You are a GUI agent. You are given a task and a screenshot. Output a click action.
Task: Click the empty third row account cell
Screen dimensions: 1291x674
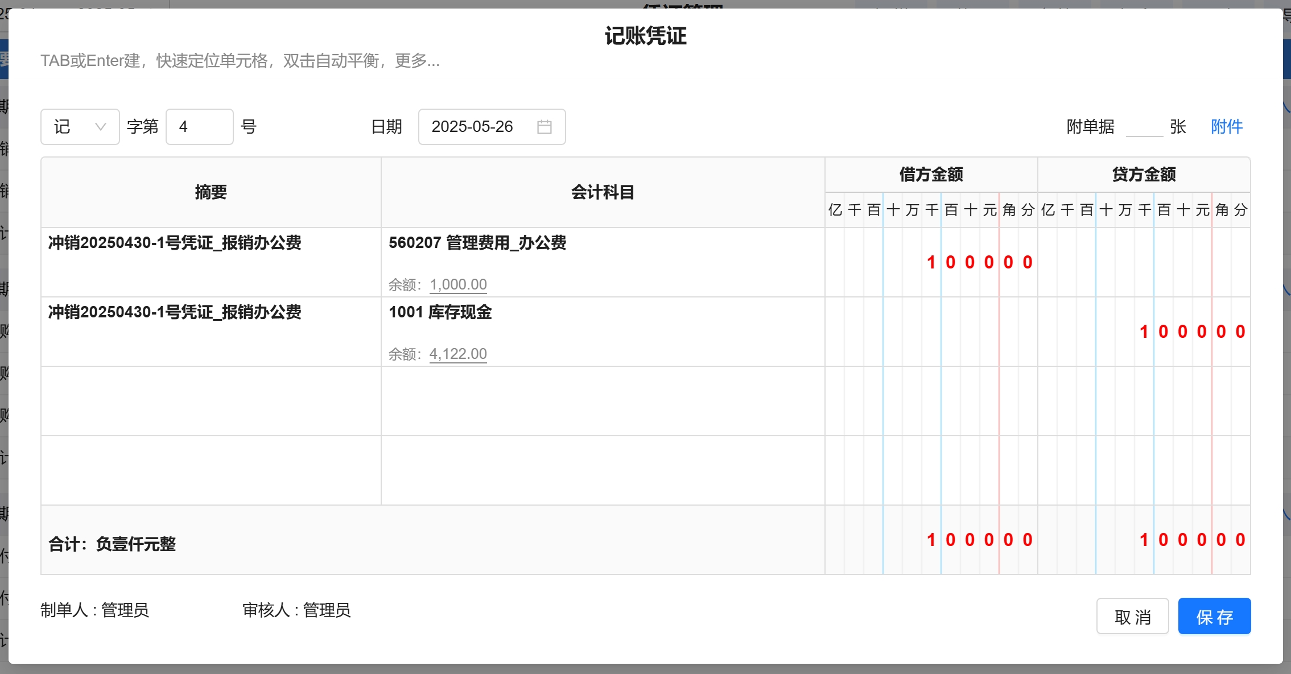pos(602,401)
